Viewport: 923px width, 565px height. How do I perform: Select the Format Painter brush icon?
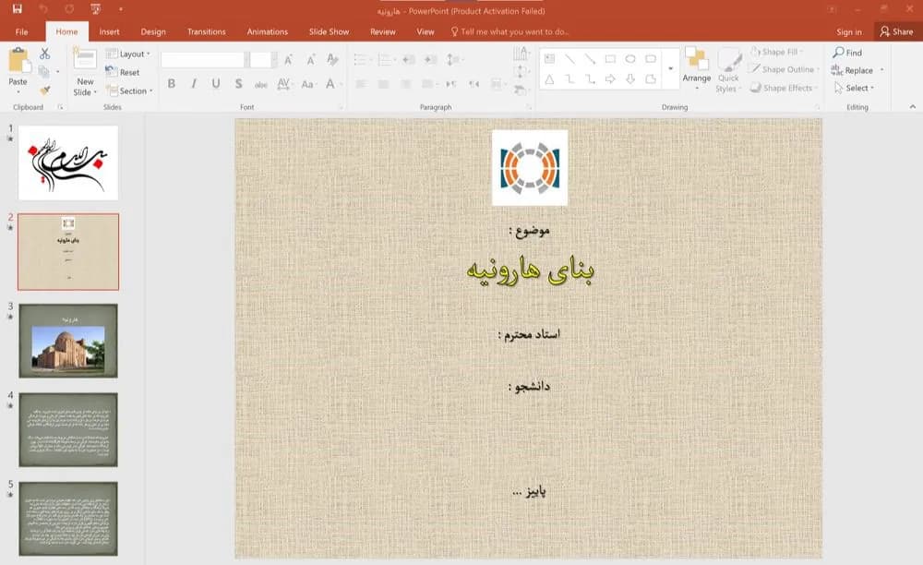(x=44, y=90)
